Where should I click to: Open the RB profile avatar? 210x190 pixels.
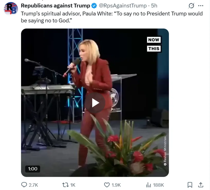click(11, 9)
